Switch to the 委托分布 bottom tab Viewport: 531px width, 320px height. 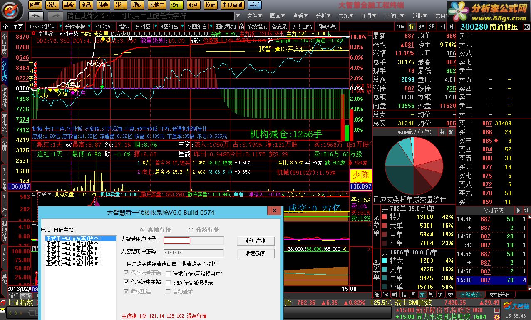(499, 295)
